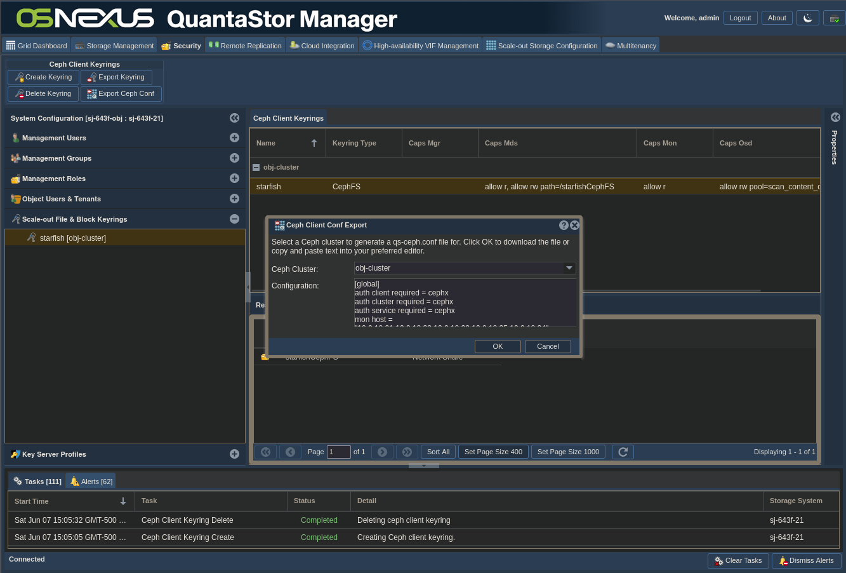Screen dimensions: 846x573
Task: Click the page number input field
Action: pos(338,452)
